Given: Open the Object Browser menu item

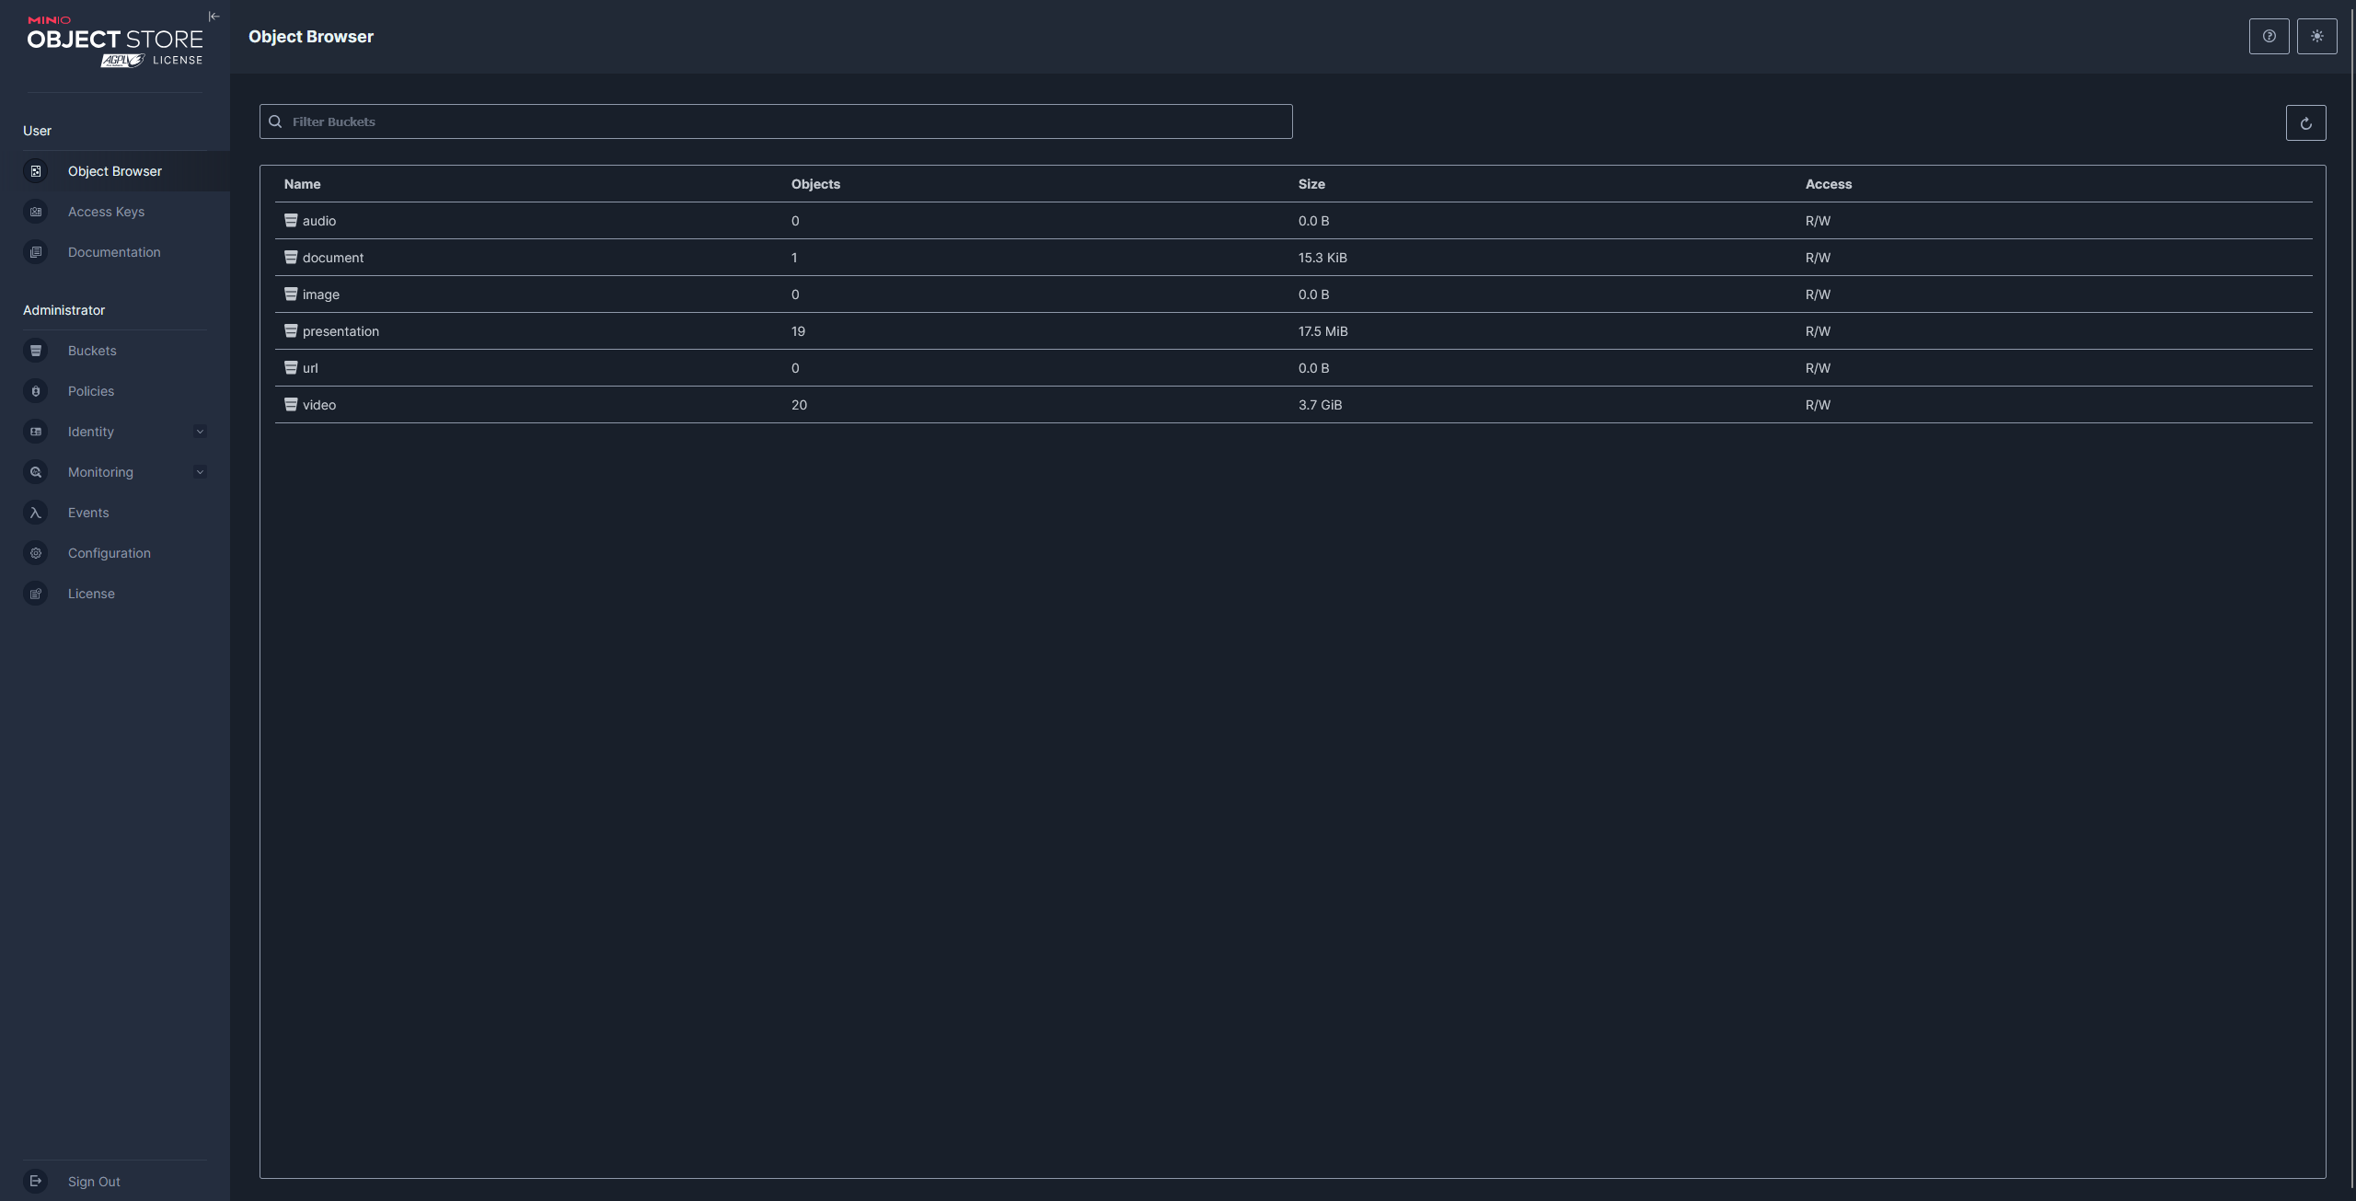Looking at the screenshot, I should click(x=115, y=171).
